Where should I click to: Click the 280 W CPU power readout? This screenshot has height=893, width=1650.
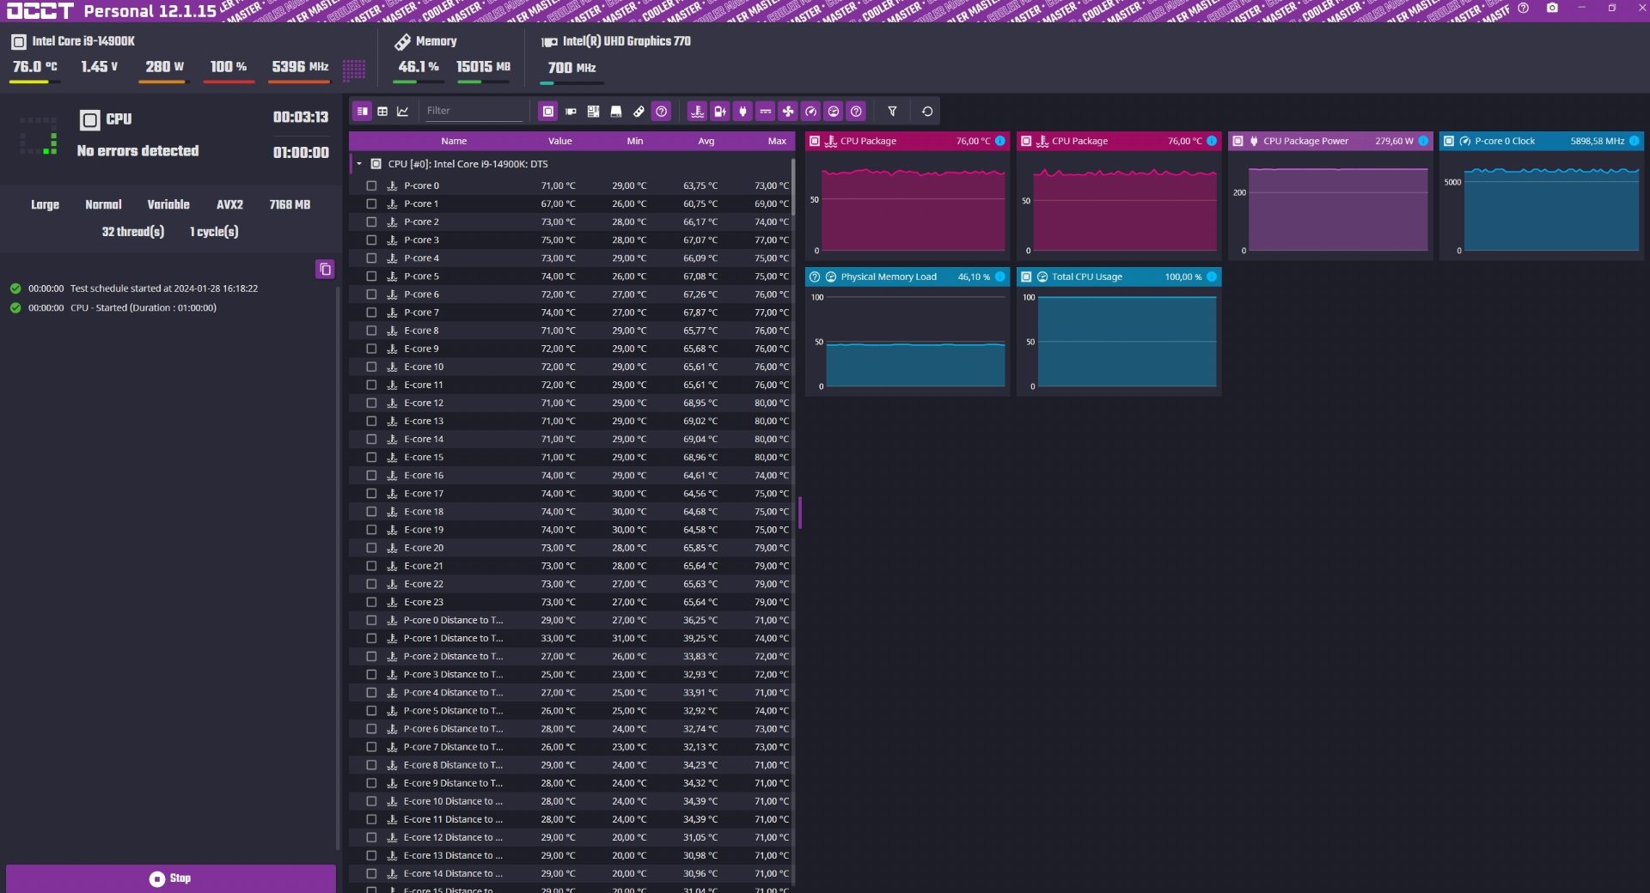coord(164,66)
